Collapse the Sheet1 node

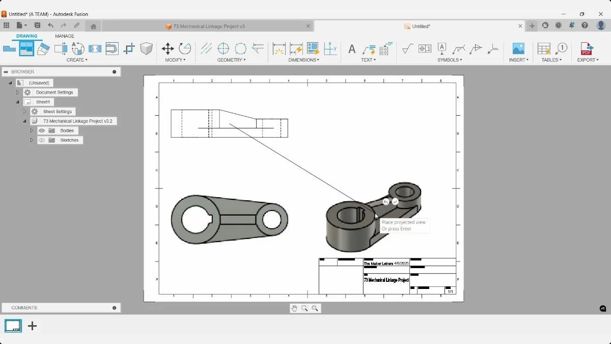[x=17, y=102]
